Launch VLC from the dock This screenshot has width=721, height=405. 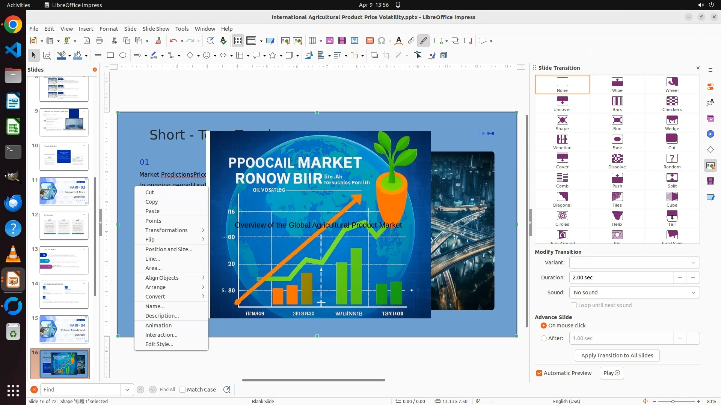coord(13,254)
